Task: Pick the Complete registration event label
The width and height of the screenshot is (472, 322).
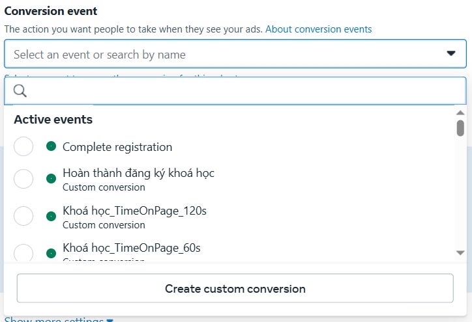Action: click(x=117, y=147)
